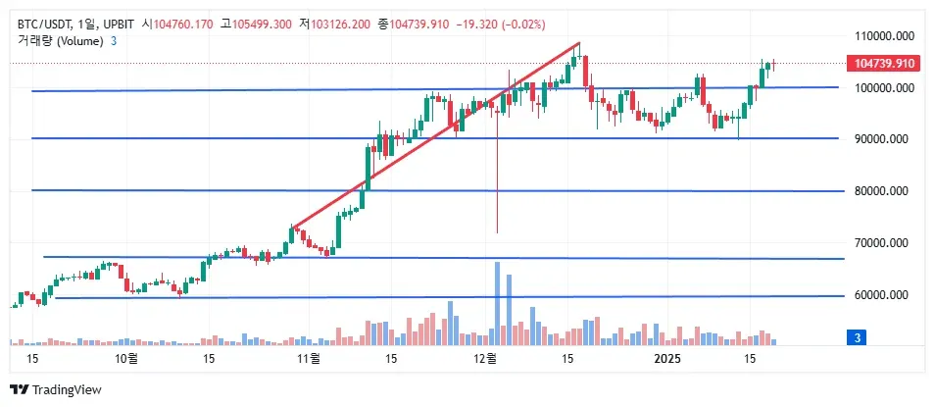Click the 11월 label on time axis

click(308, 360)
